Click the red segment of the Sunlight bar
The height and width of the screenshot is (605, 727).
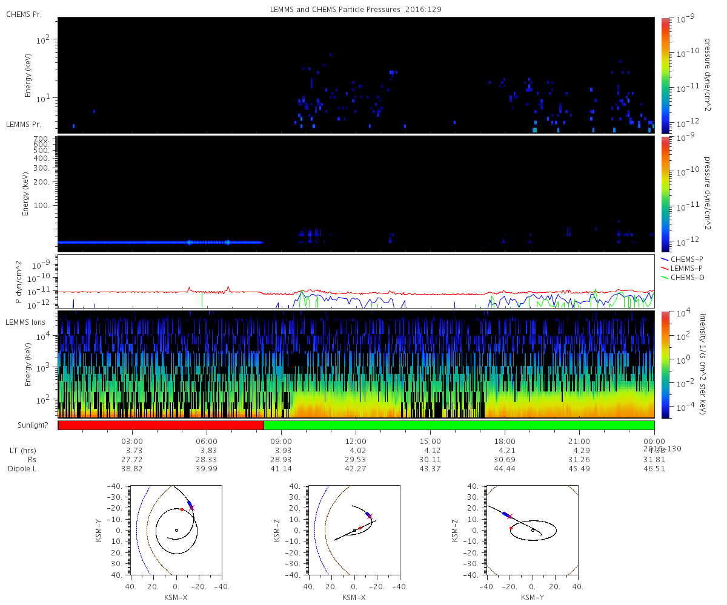click(x=161, y=425)
